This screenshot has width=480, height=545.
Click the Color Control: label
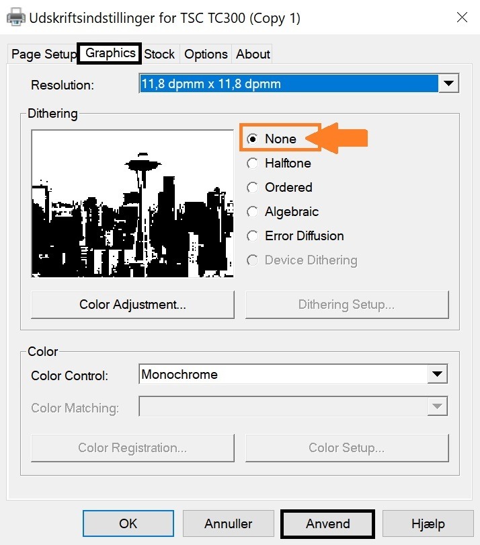(69, 375)
